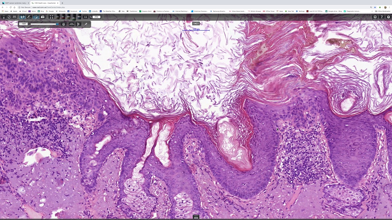
Task: Open viewer settings gear
Action: coord(375,17)
